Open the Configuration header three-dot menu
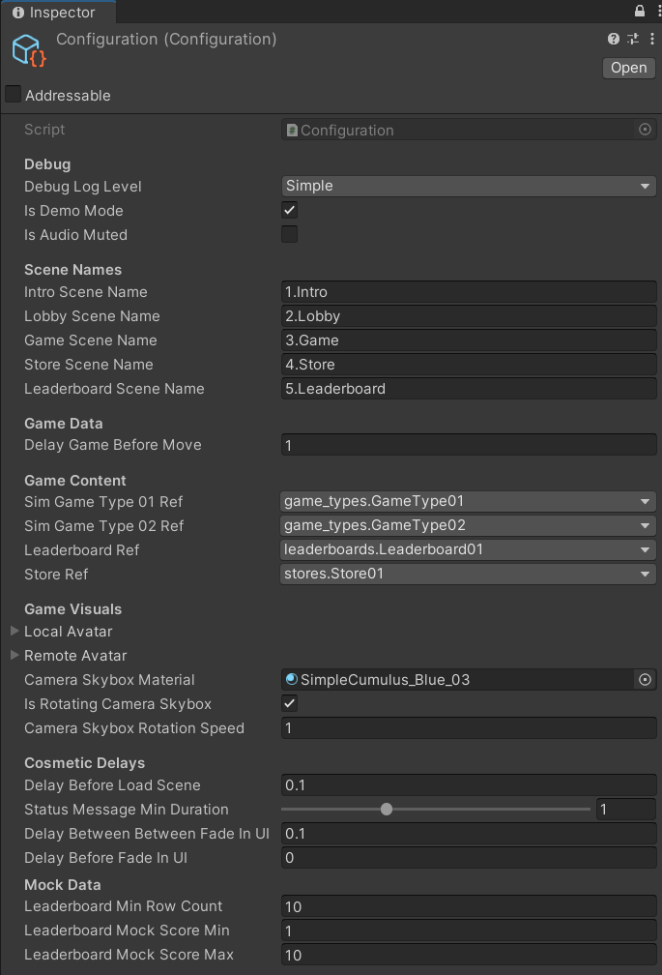The height and width of the screenshot is (975, 662). (650, 39)
